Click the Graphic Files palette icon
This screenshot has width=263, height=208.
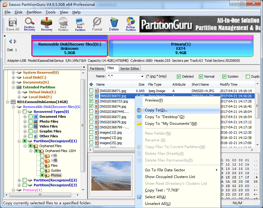click(x=36, y=131)
